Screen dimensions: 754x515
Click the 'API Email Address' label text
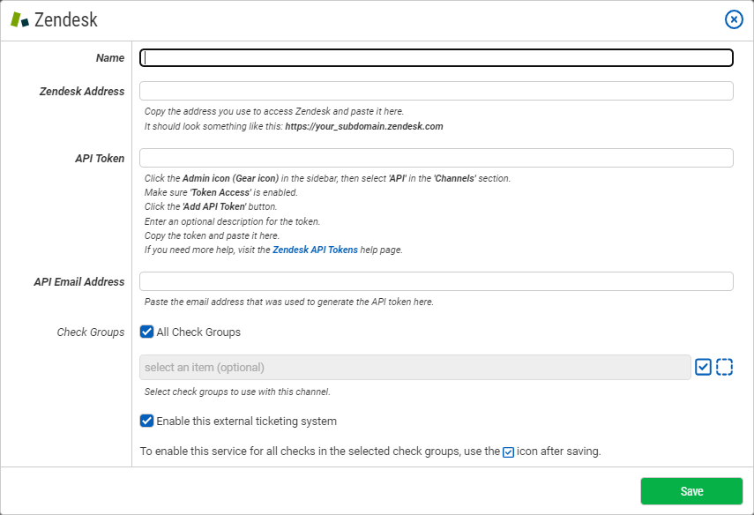(78, 282)
